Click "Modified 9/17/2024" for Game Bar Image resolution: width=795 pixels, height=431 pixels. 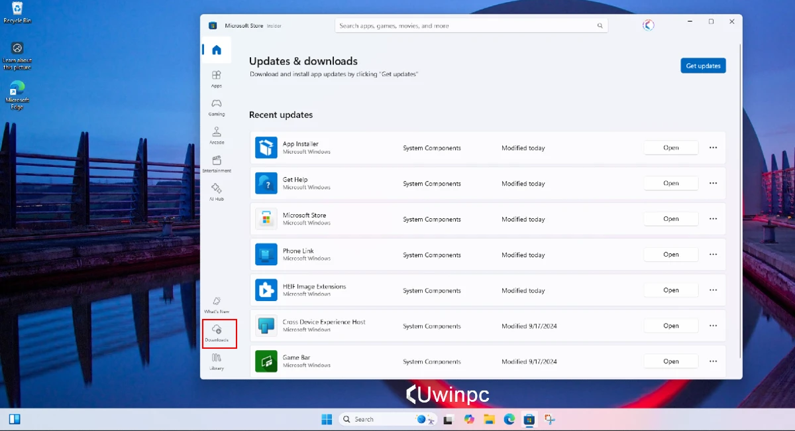(529, 361)
